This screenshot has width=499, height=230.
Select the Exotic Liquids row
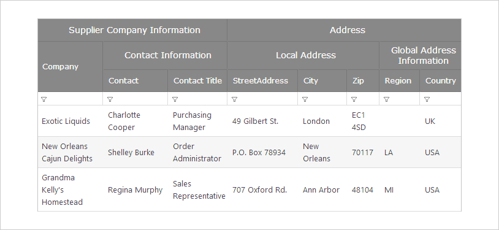(x=250, y=121)
